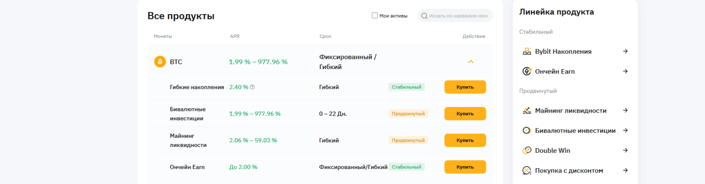Image resolution: width=705 pixels, height=184 pixels.
Task: Click the Bitcoin coin icon
Action: (x=160, y=62)
